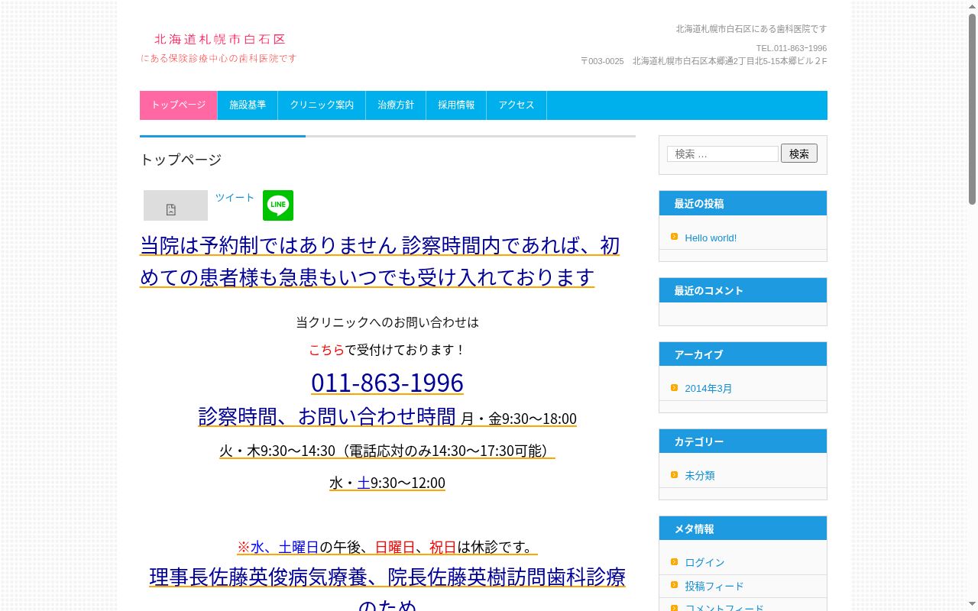Click the broken image placeholder beside ツイート
This screenshot has width=978, height=611.
tap(176, 205)
